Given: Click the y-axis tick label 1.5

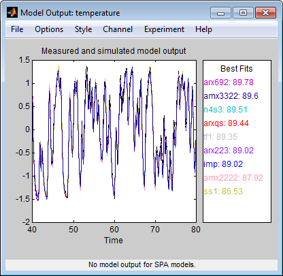Looking at the screenshot, I should click(x=24, y=60).
